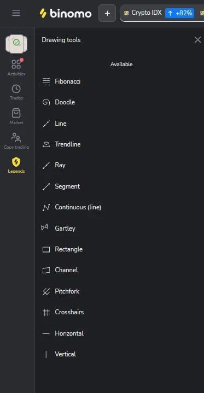Image resolution: width=204 pixels, height=393 pixels.
Task: Click the Binomo logo
Action: click(66, 13)
